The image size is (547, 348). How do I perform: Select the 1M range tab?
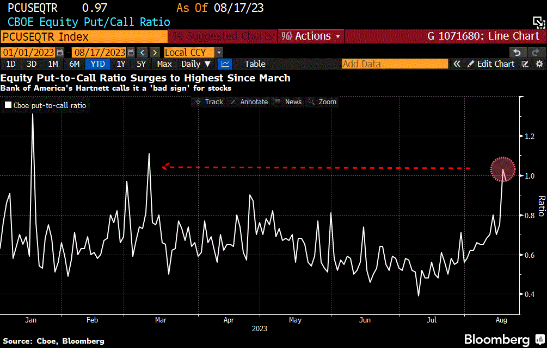[53, 64]
